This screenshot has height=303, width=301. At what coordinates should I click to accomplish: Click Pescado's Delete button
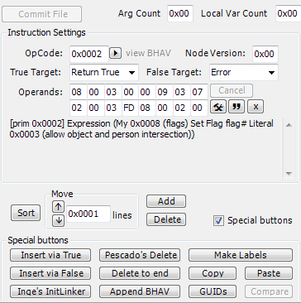point(140,255)
